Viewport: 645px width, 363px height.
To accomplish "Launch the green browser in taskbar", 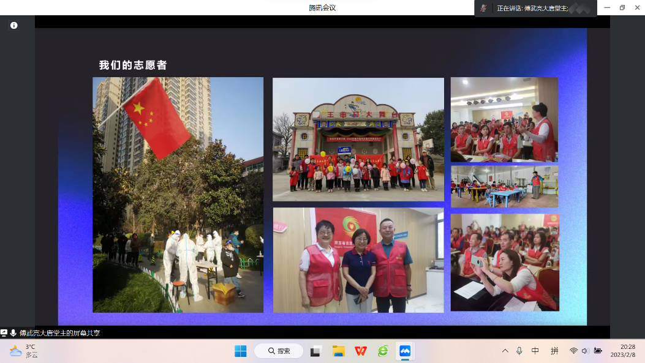I will (x=383, y=351).
